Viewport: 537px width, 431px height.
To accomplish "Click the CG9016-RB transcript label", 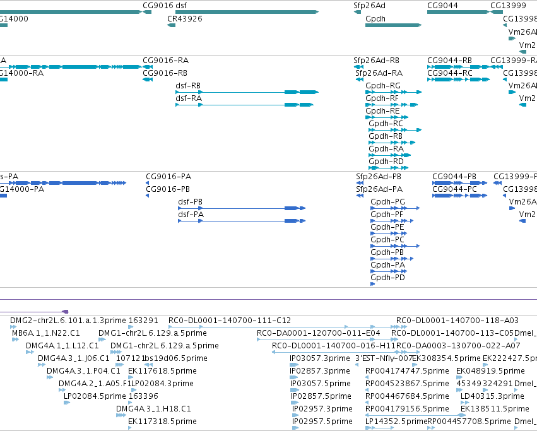I will coord(165,73).
